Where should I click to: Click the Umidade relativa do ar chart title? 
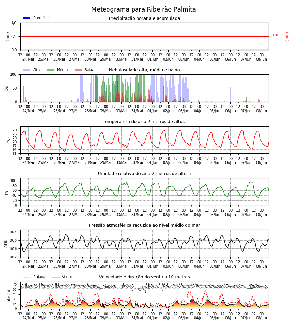(144, 173)
